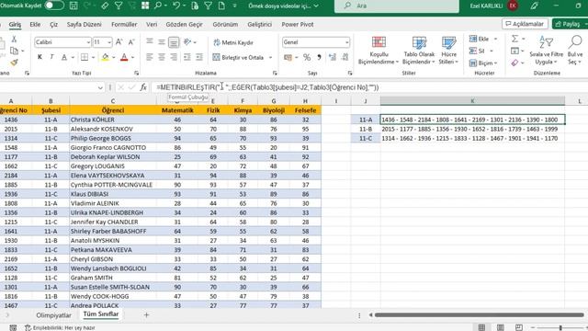Open the font color dropdown arrow
Viewport: 588px width, 331px height.
tap(132, 57)
